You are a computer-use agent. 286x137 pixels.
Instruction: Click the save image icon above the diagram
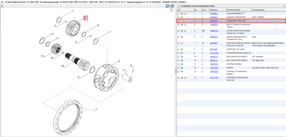point(2,6)
